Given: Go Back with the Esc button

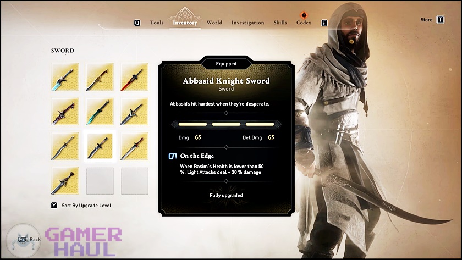Looking at the screenshot, I should point(29,240).
